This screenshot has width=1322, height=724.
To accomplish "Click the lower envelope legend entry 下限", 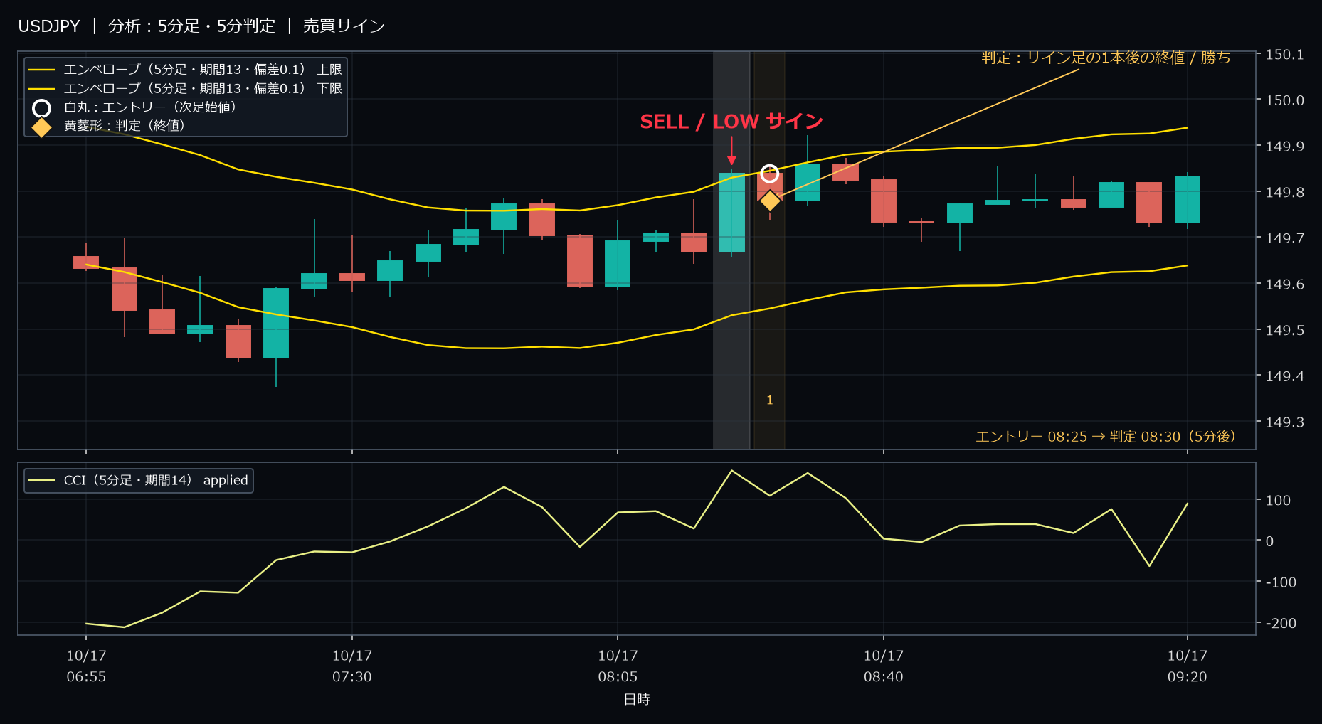I will pyautogui.click(x=185, y=88).
